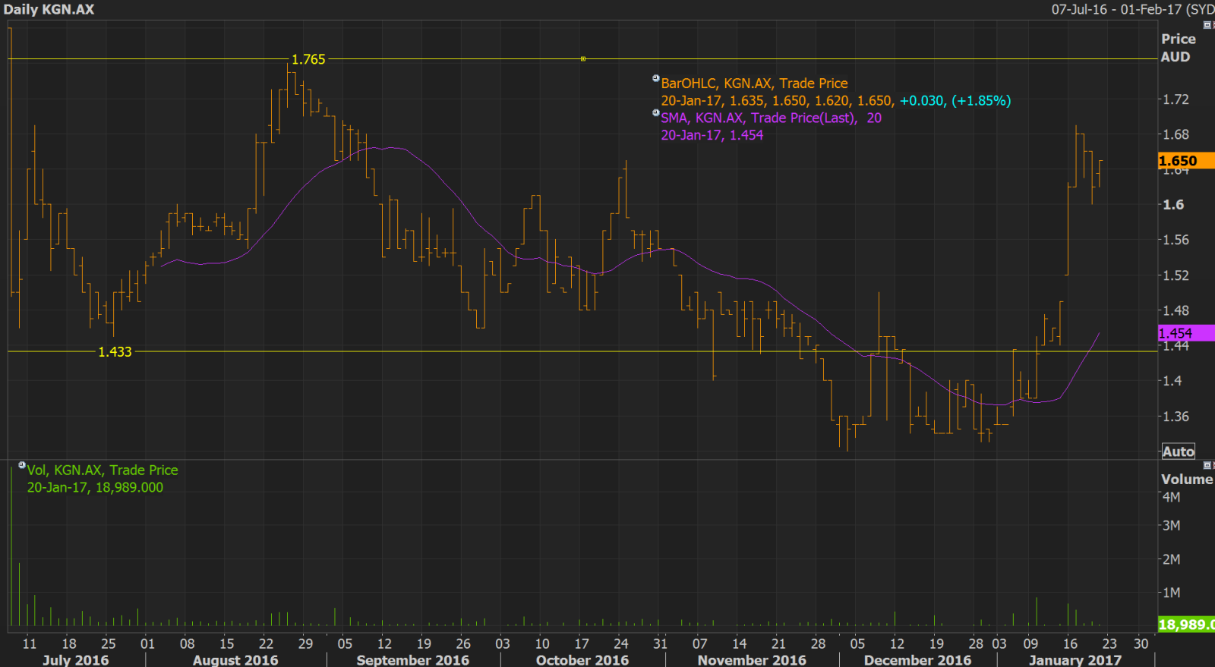Select the 1.765 horizontal line label
The width and height of the screenshot is (1215, 667).
308,59
